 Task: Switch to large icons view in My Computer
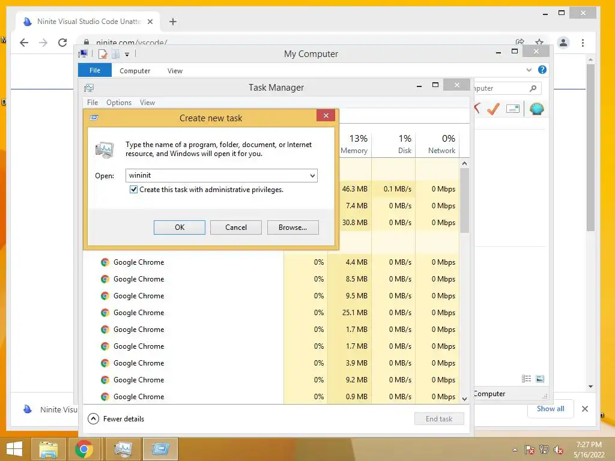coord(540,379)
